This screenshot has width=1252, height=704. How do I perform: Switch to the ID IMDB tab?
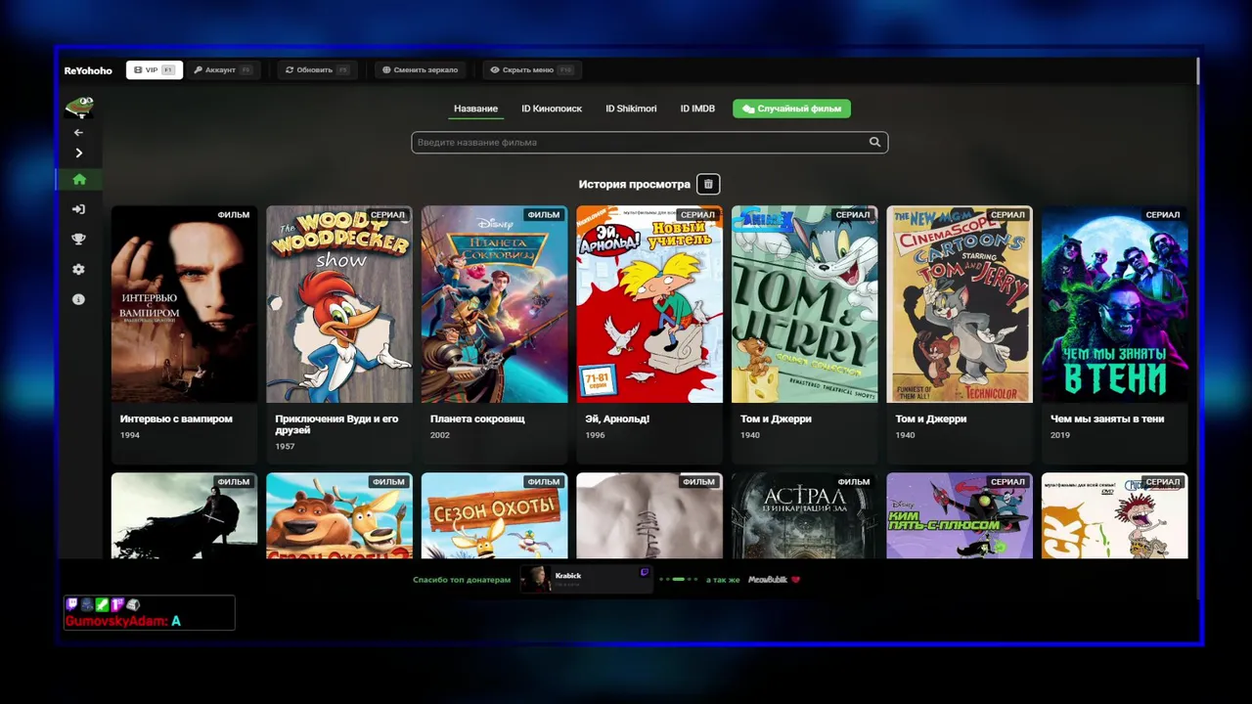tap(697, 109)
